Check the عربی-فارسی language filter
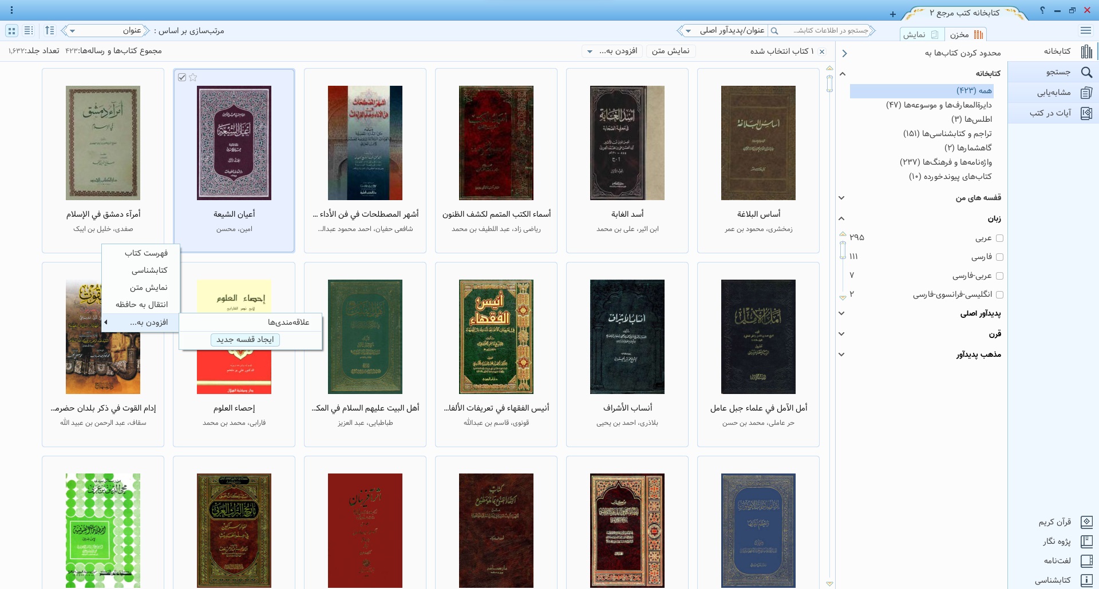 point(999,276)
